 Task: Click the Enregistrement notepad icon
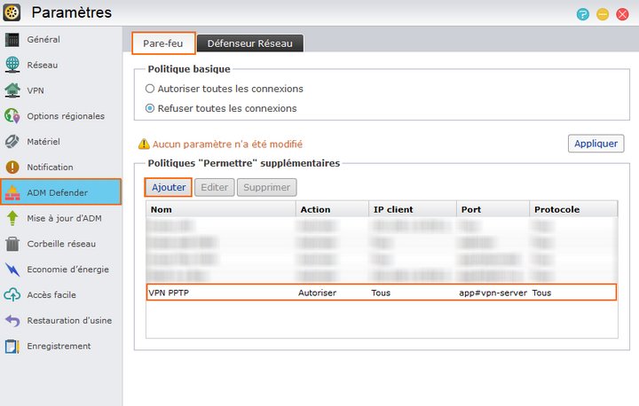12,346
